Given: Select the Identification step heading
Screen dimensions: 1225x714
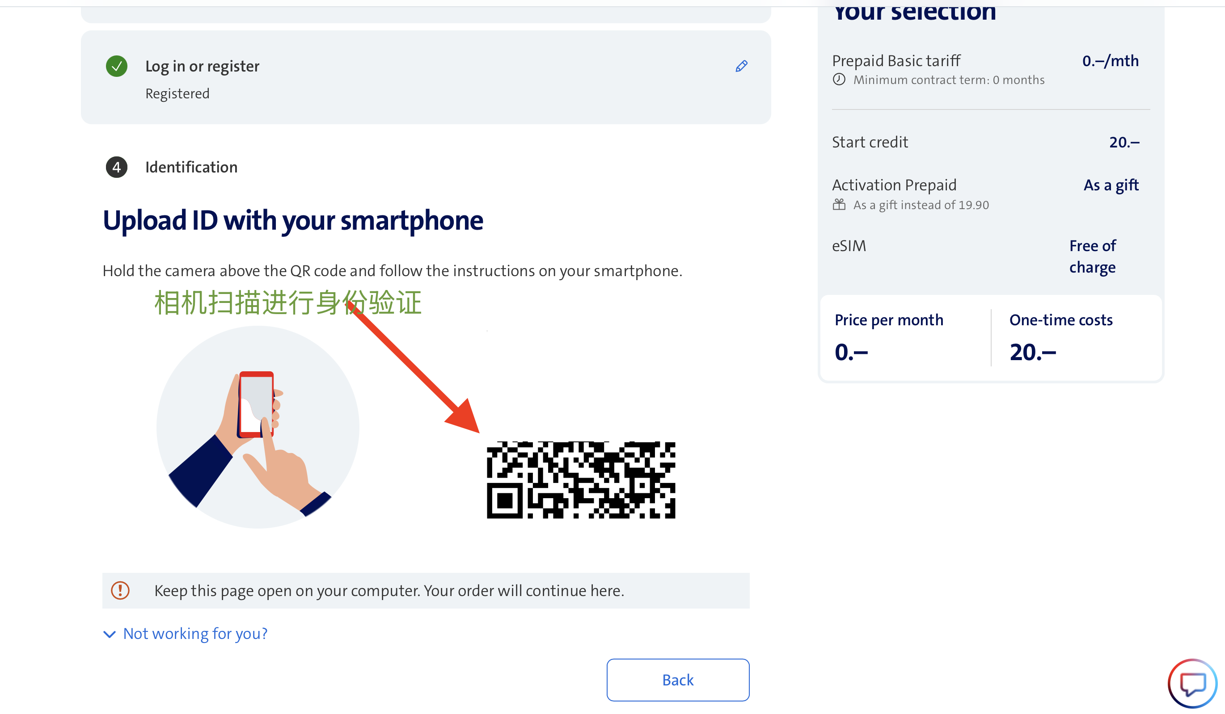Looking at the screenshot, I should pyautogui.click(x=191, y=167).
